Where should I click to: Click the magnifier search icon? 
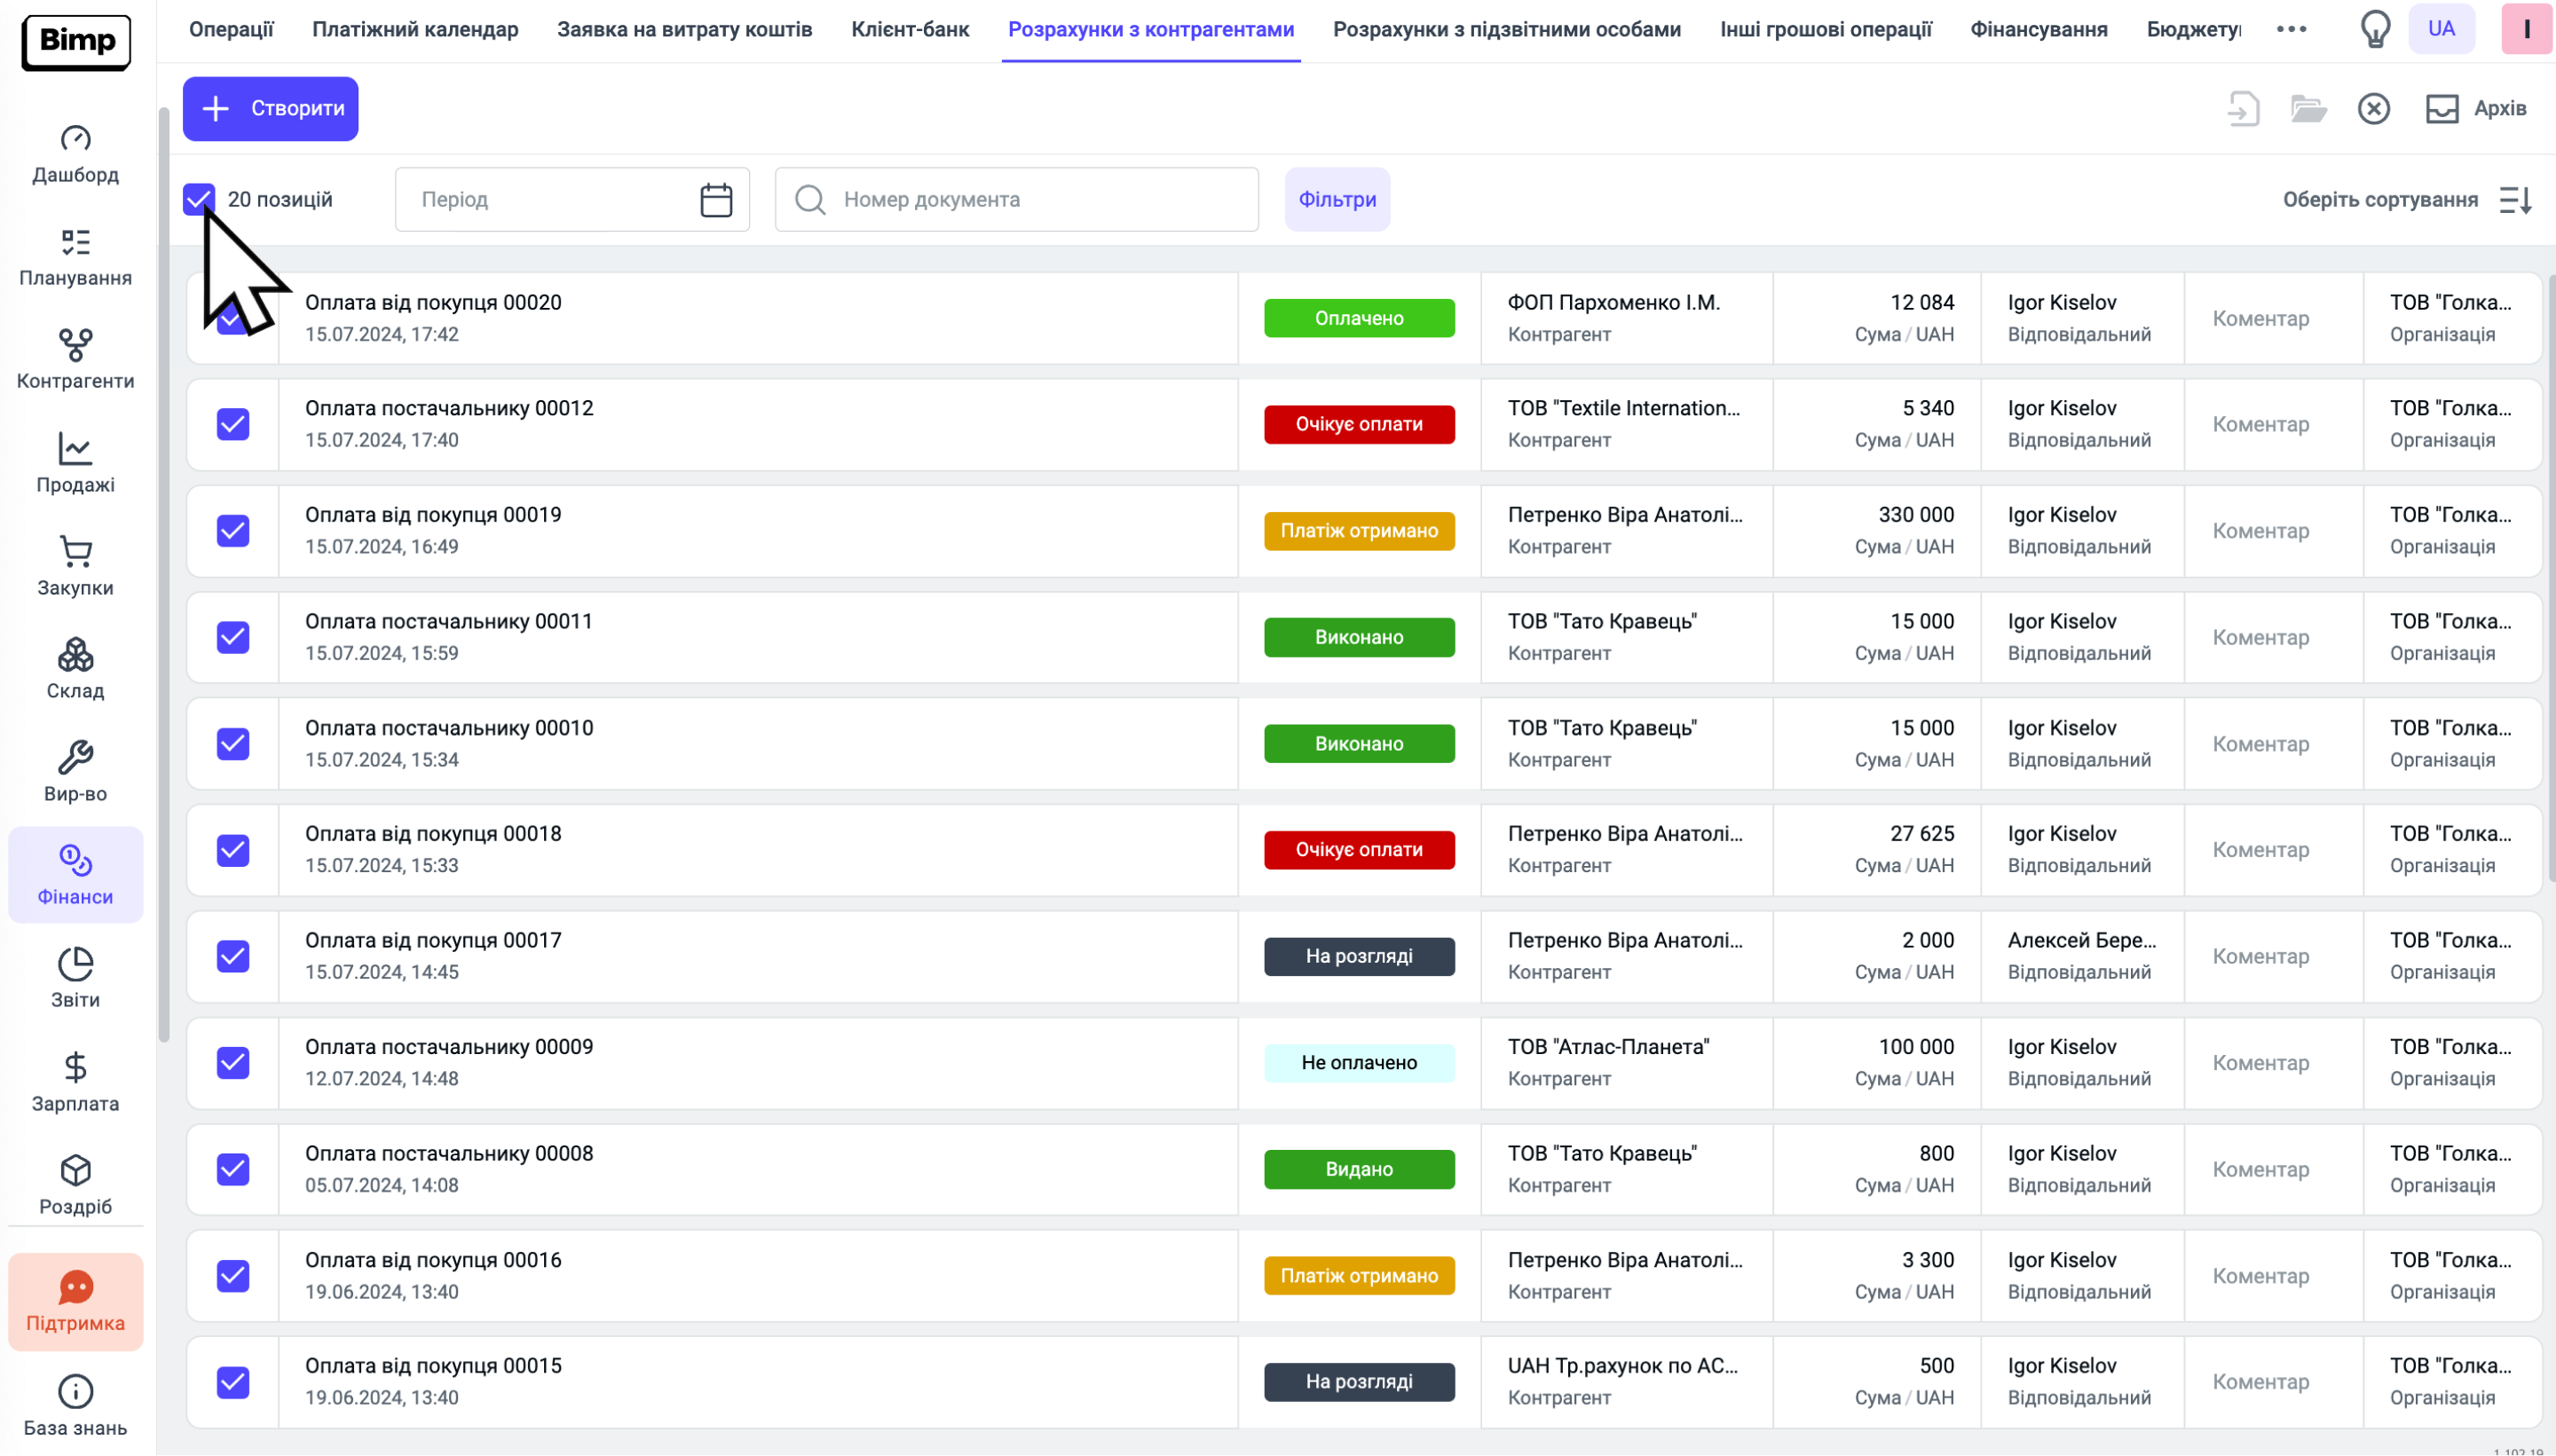(810, 200)
